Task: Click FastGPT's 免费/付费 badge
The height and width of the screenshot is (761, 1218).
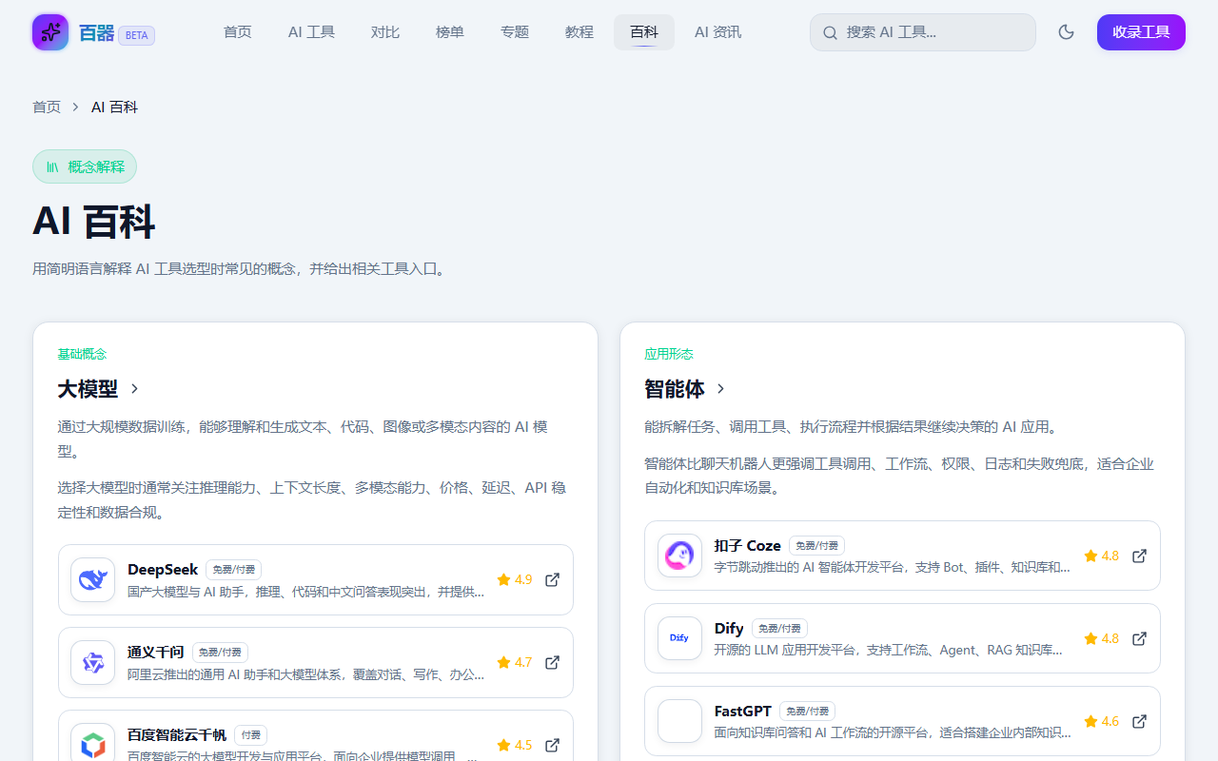Action: click(x=807, y=712)
